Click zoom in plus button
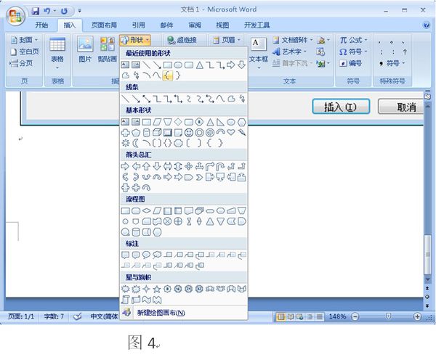The image size is (436, 357). point(417,317)
